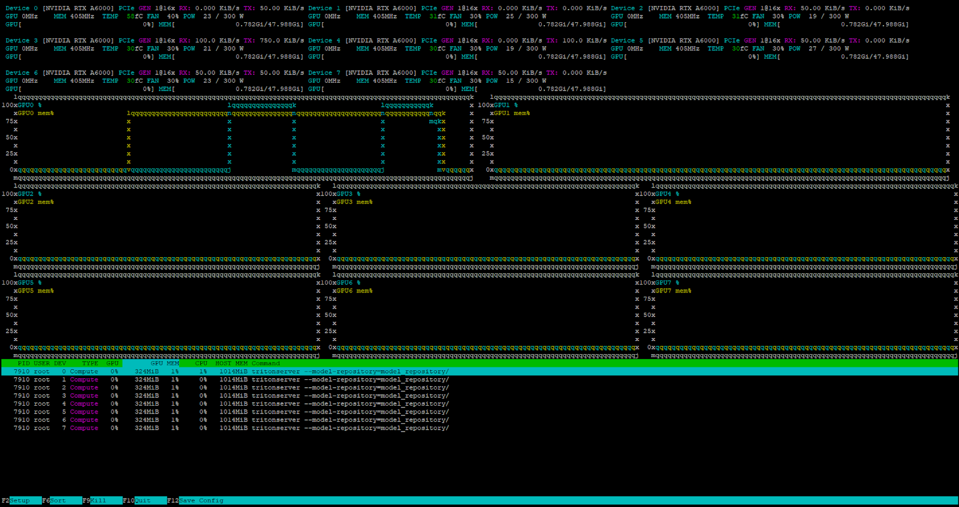Click the 'Device 0 [NVIDIA RTX A6000]' header
959x507 pixels.
[59, 8]
